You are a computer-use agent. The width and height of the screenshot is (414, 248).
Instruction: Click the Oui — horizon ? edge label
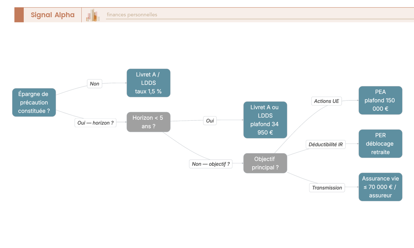click(96, 123)
